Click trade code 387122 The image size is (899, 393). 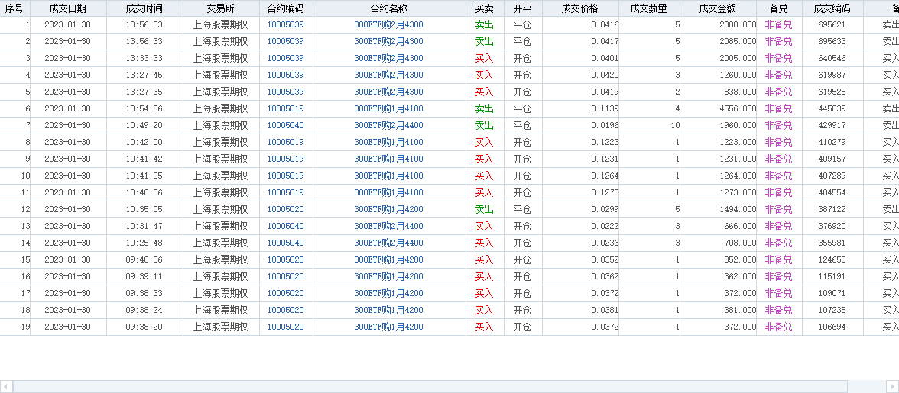(x=832, y=209)
